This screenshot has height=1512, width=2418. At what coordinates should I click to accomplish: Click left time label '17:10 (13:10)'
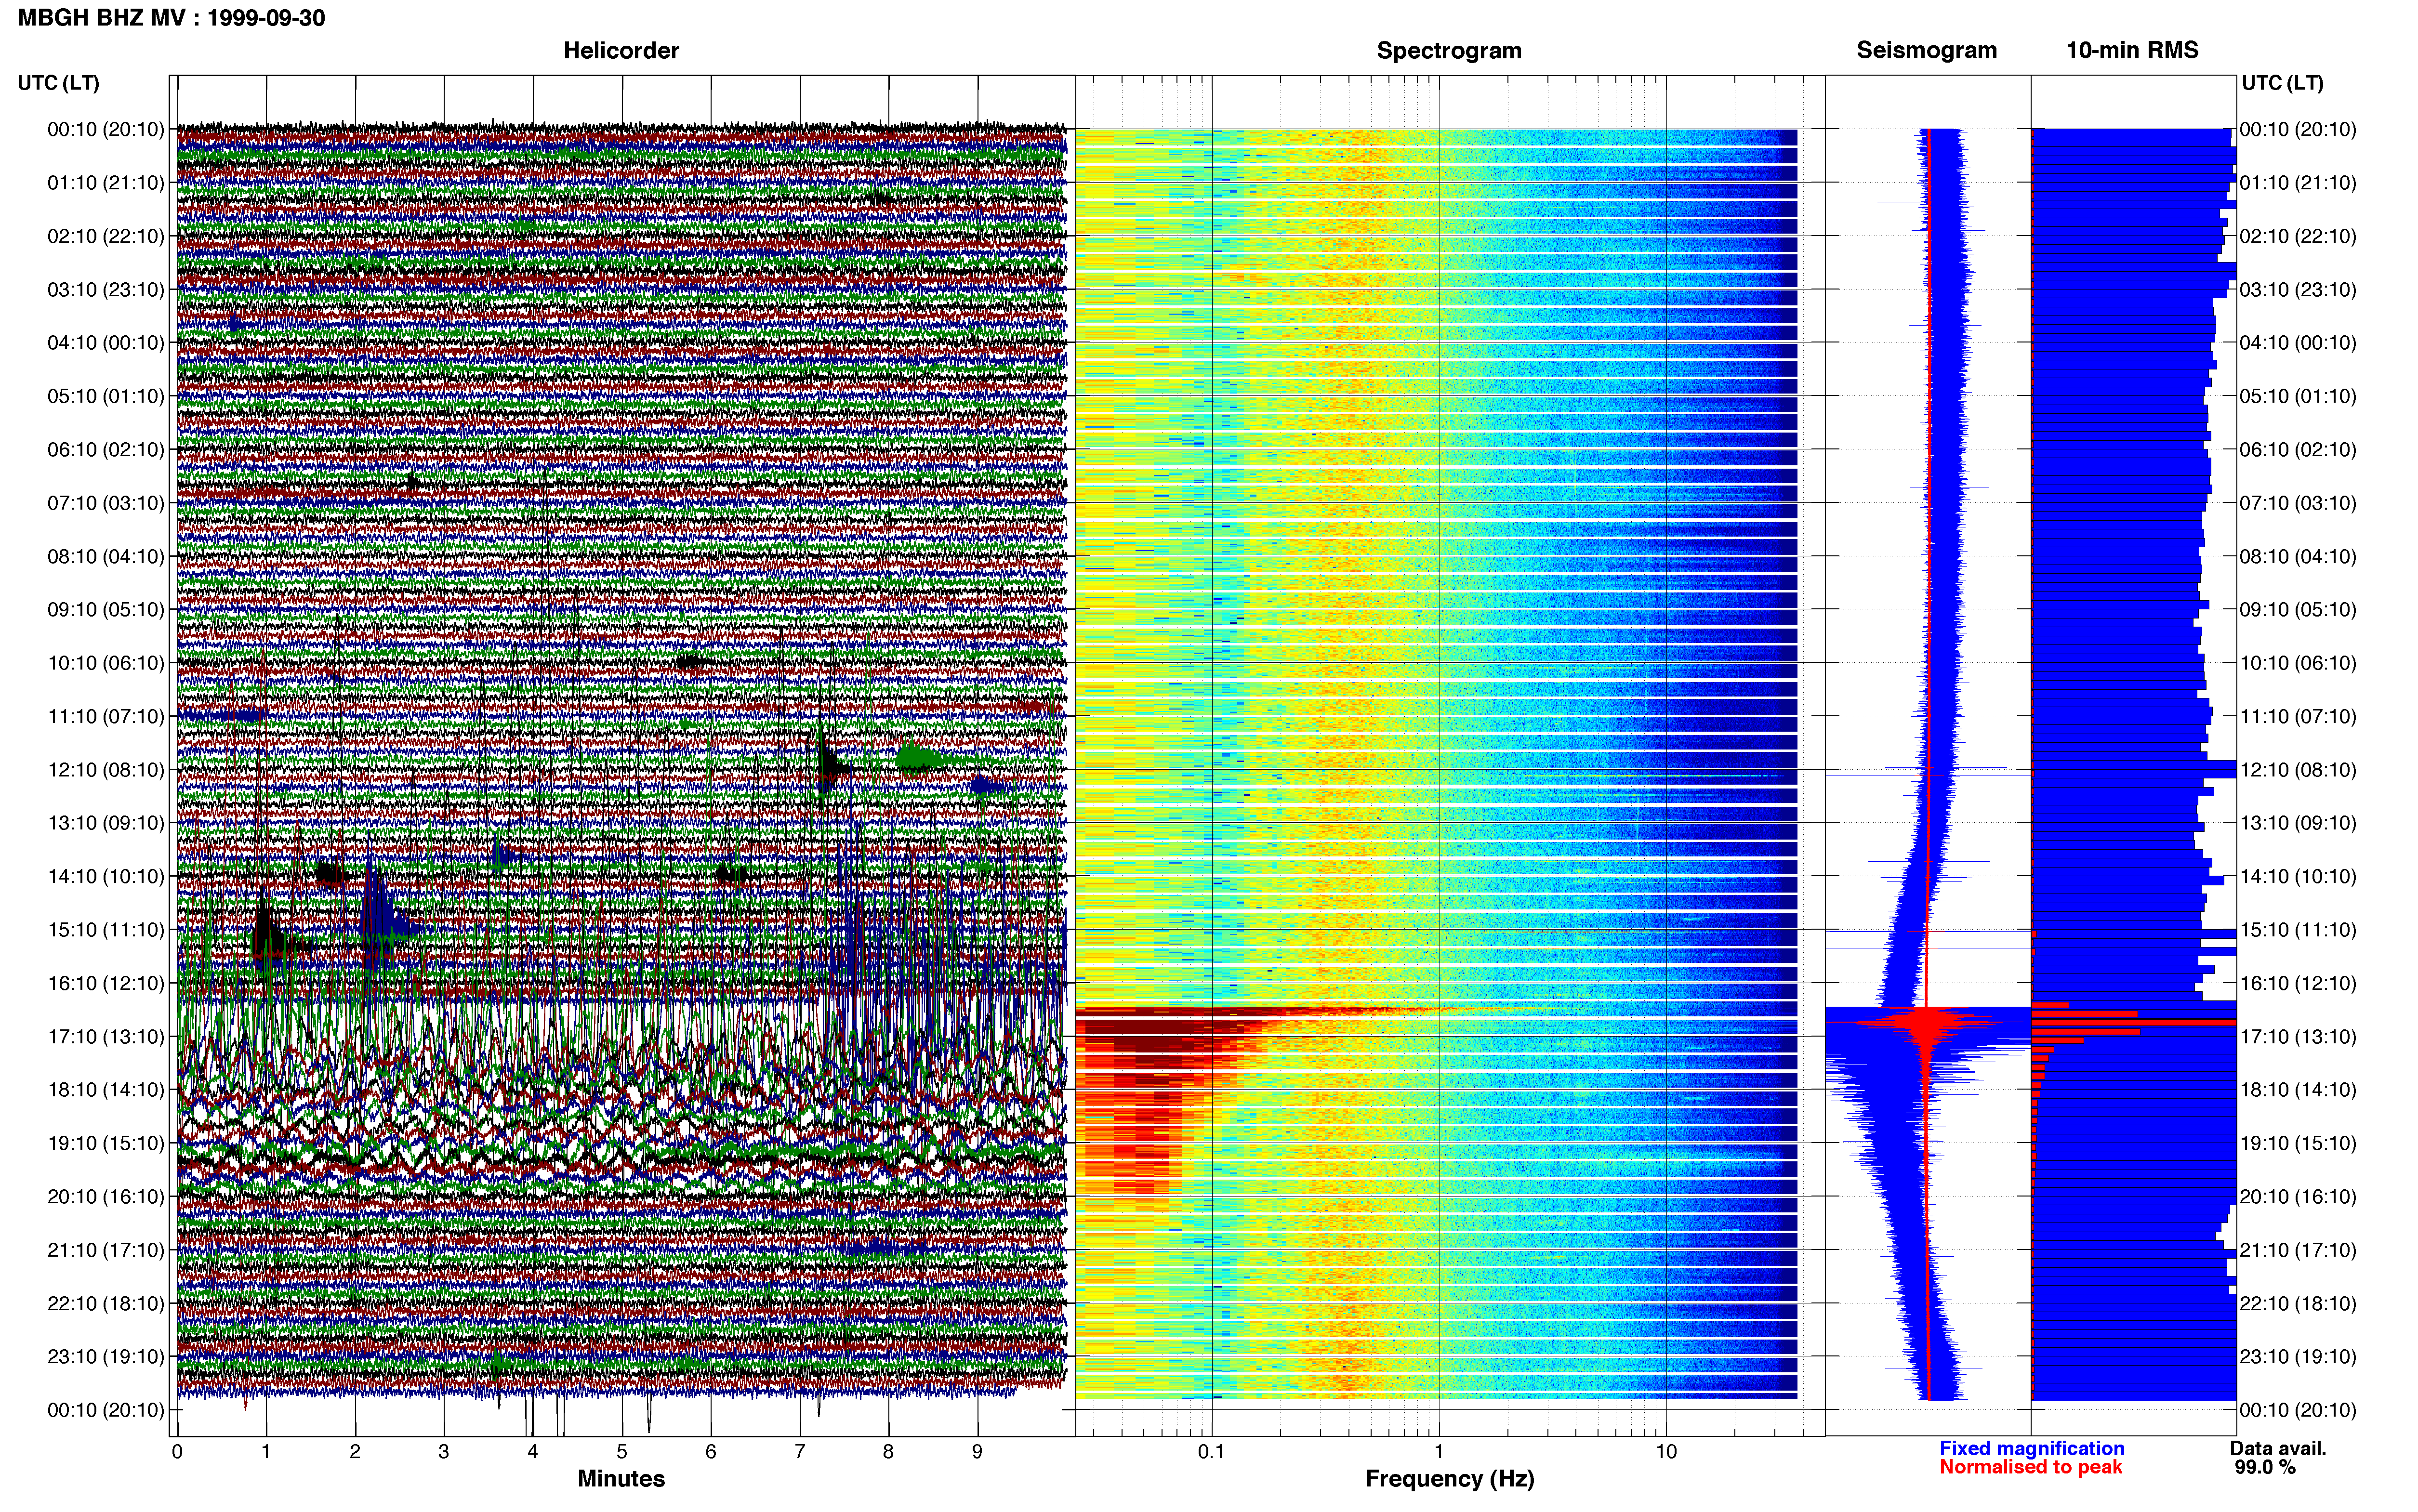pos(106,1036)
